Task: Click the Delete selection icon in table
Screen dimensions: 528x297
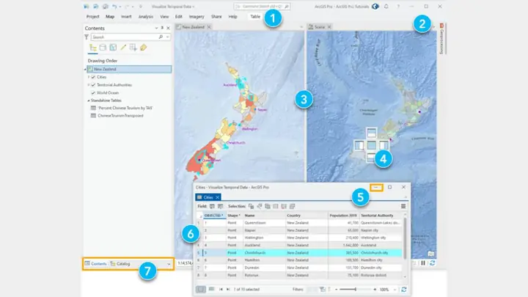Action: point(284,206)
